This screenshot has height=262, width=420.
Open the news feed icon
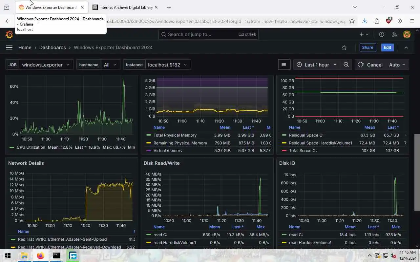point(394,34)
